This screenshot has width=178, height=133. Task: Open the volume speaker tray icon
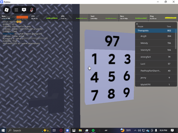pos(139,131)
